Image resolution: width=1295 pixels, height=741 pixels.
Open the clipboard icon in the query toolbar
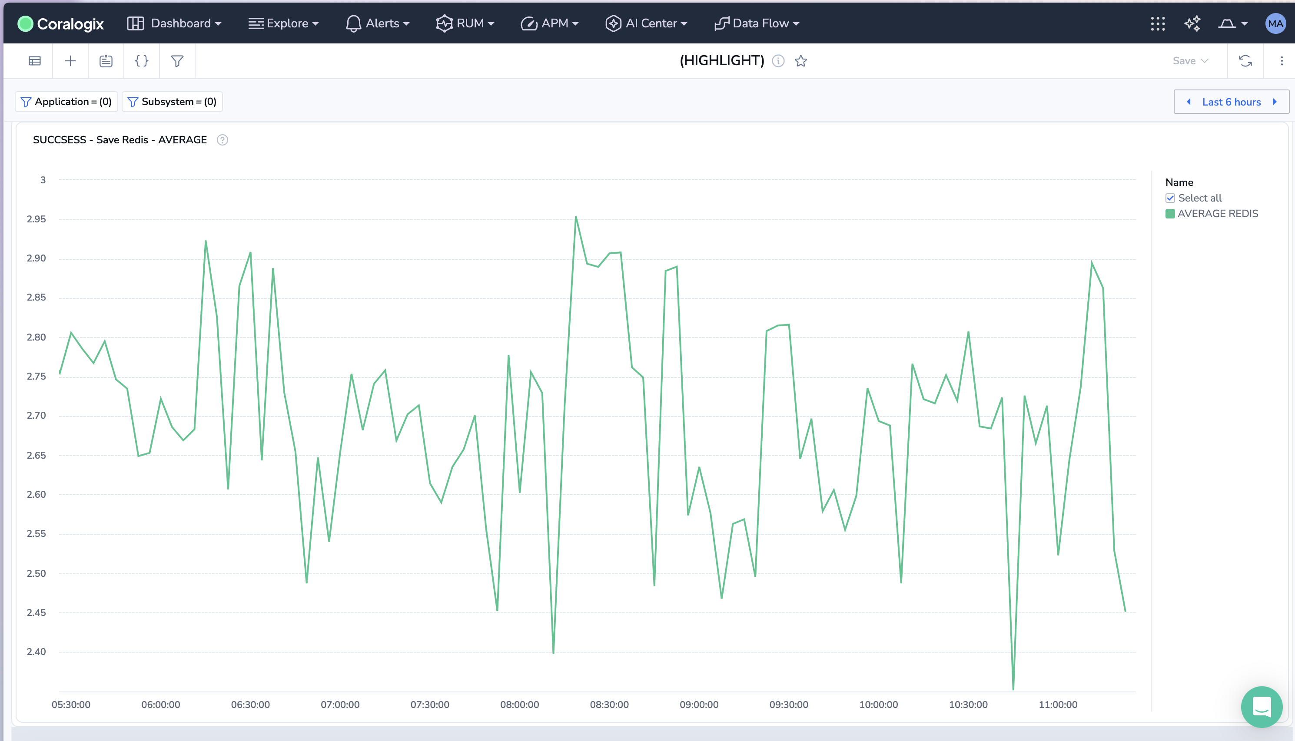pyautogui.click(x=106, y=60)
